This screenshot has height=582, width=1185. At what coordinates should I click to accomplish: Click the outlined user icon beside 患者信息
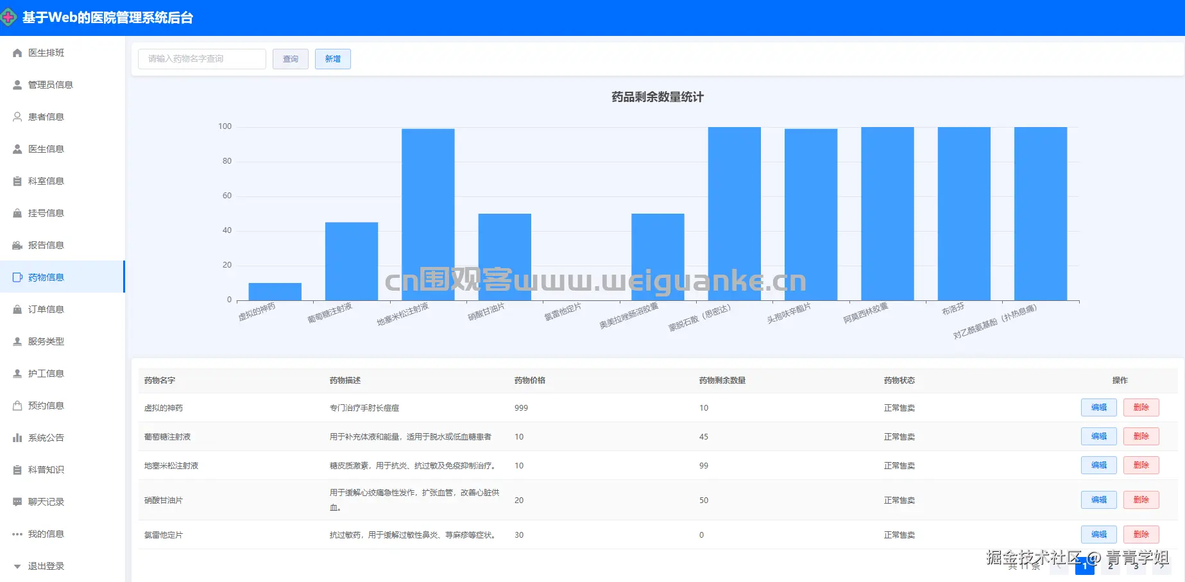tap(17, 117)
